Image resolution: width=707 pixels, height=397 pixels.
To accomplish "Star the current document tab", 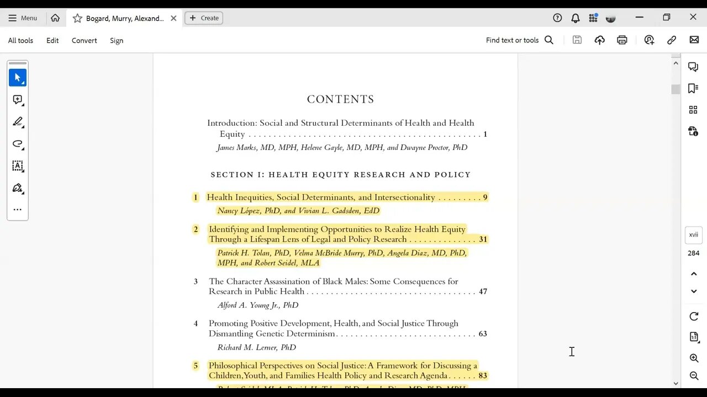I will 77,18.
